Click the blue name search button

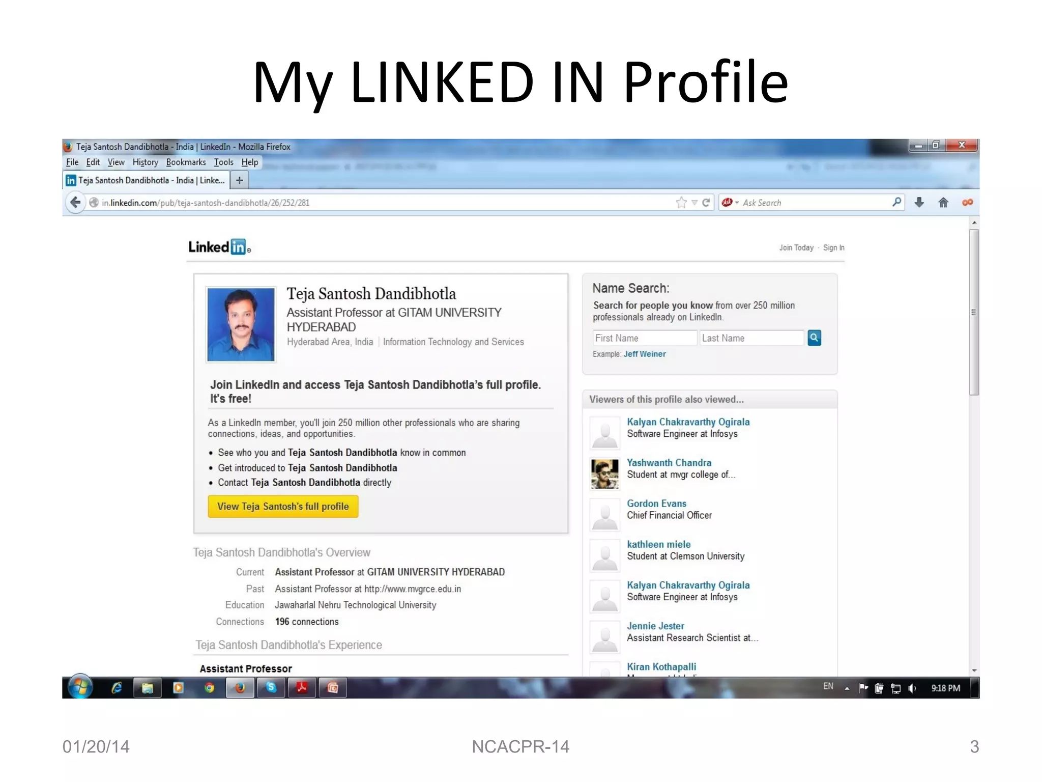pos(814,338)
